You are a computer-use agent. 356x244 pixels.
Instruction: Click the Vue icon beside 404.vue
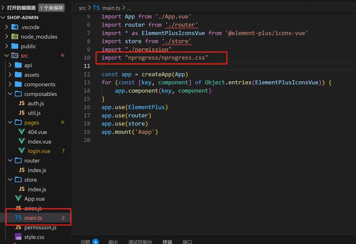click(x=21, y=132)
